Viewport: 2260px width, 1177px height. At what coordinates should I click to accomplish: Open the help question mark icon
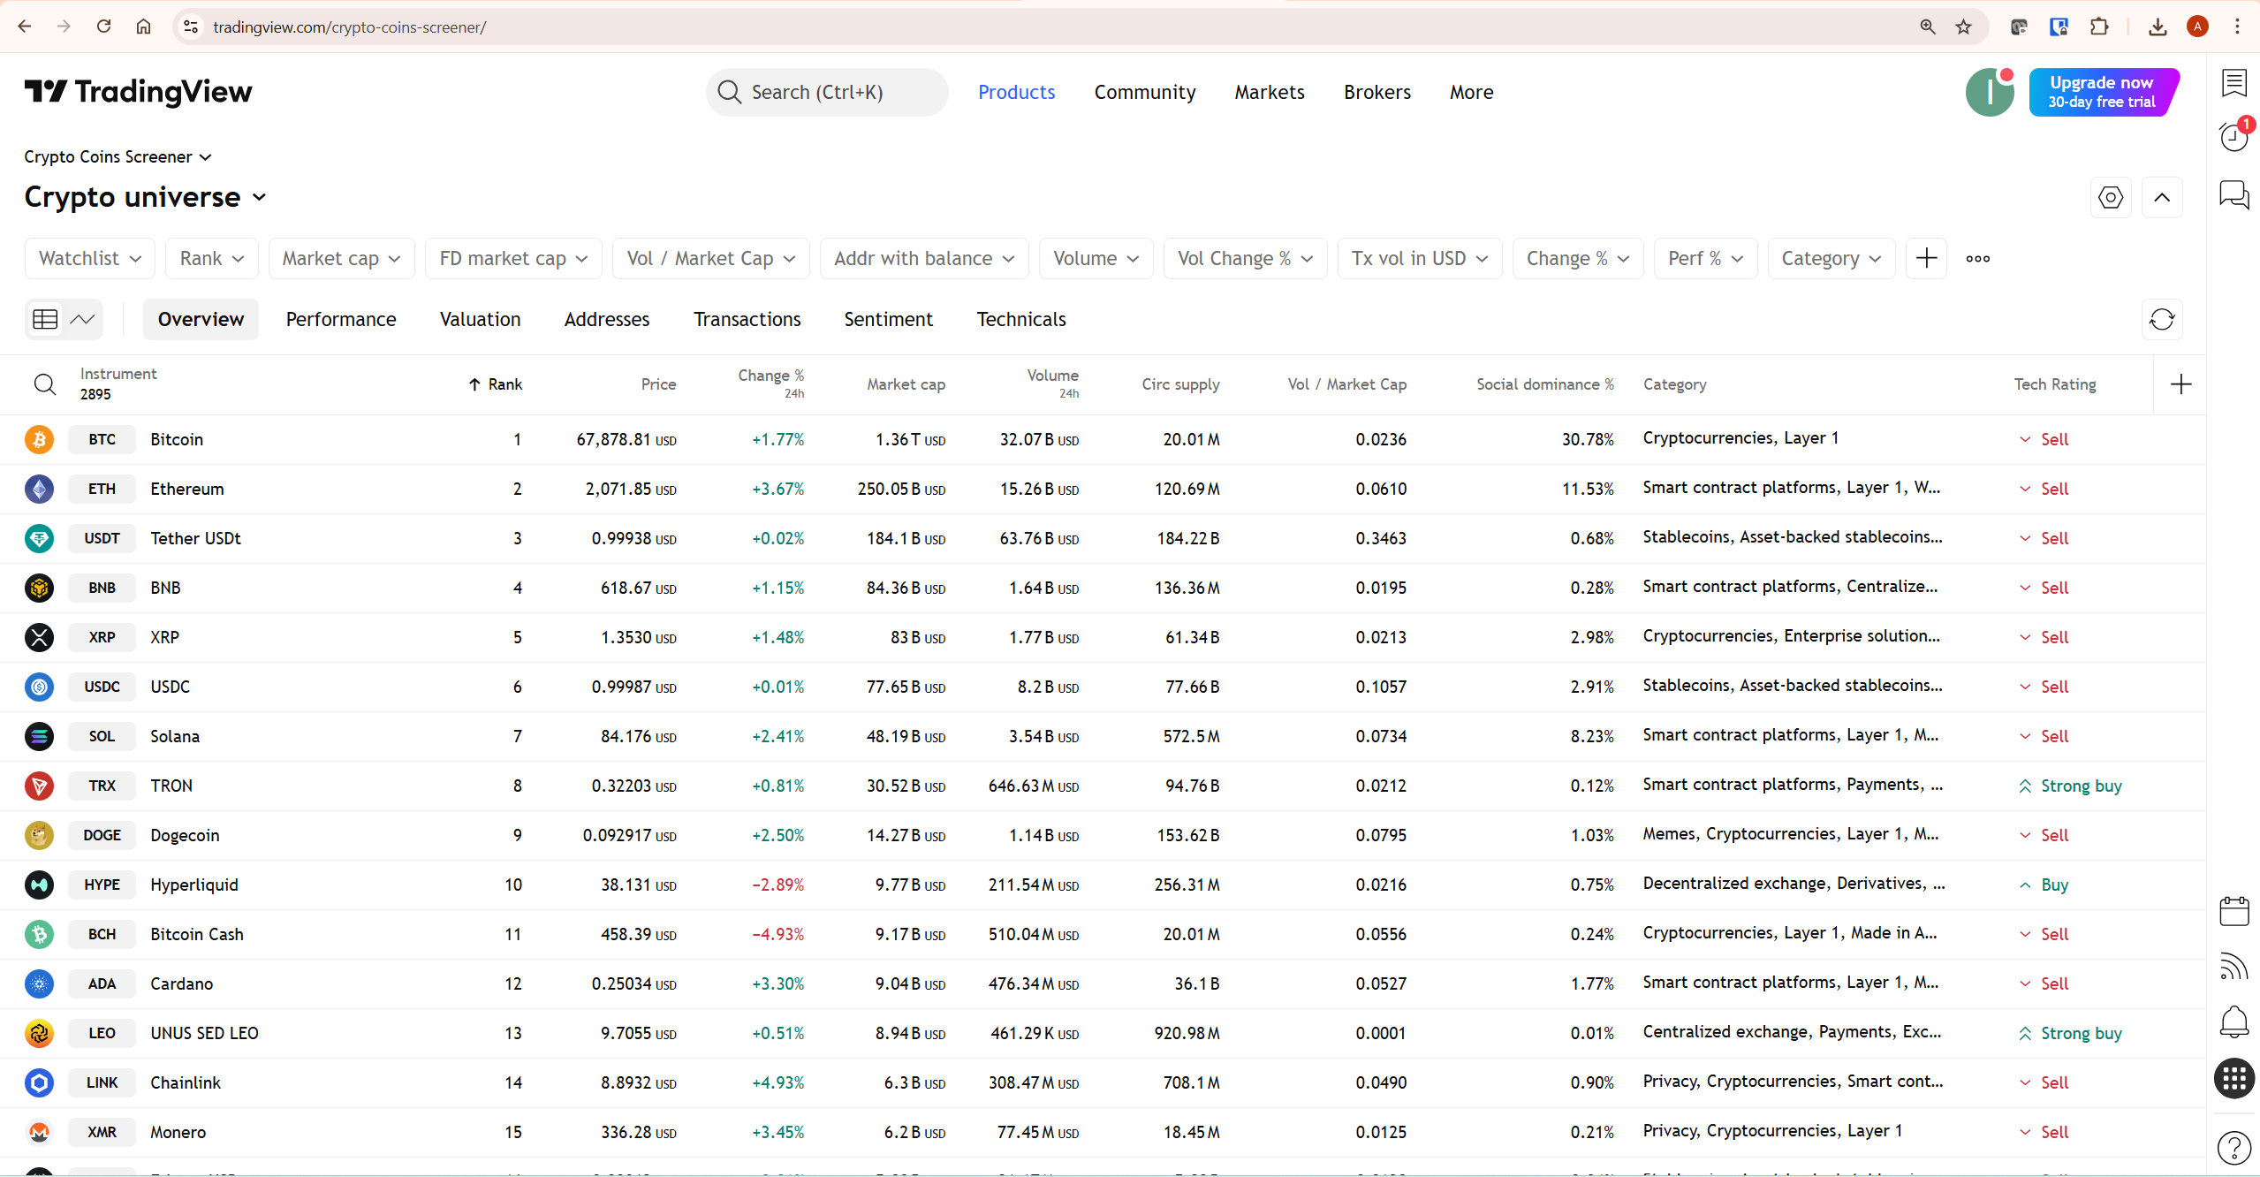point(2233,1148)
